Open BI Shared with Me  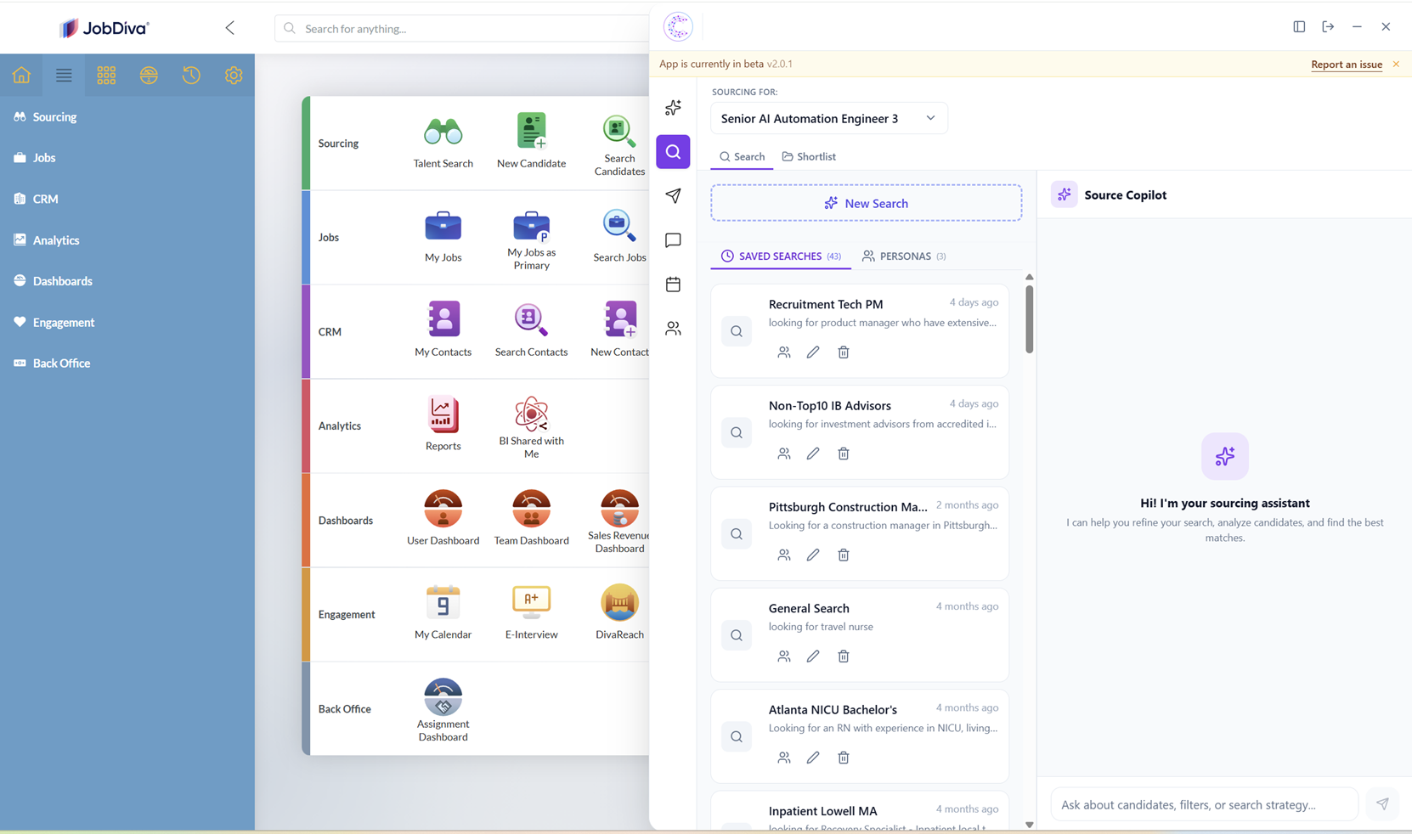click(x=531, y=414)
